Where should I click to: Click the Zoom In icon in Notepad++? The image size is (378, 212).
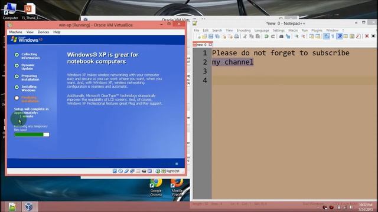296,37
